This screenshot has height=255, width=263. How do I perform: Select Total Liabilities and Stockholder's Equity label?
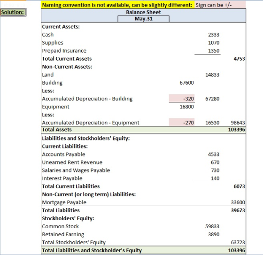tap(92, 250)
